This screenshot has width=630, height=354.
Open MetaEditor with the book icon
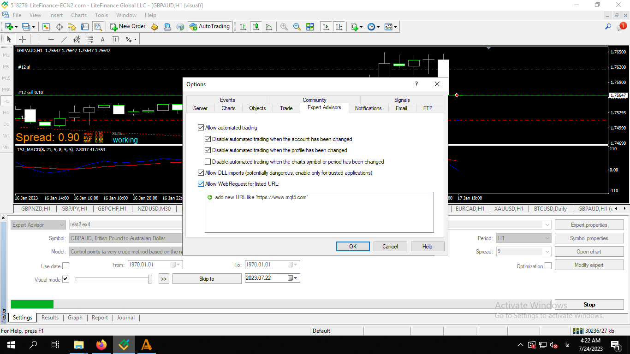155,27
